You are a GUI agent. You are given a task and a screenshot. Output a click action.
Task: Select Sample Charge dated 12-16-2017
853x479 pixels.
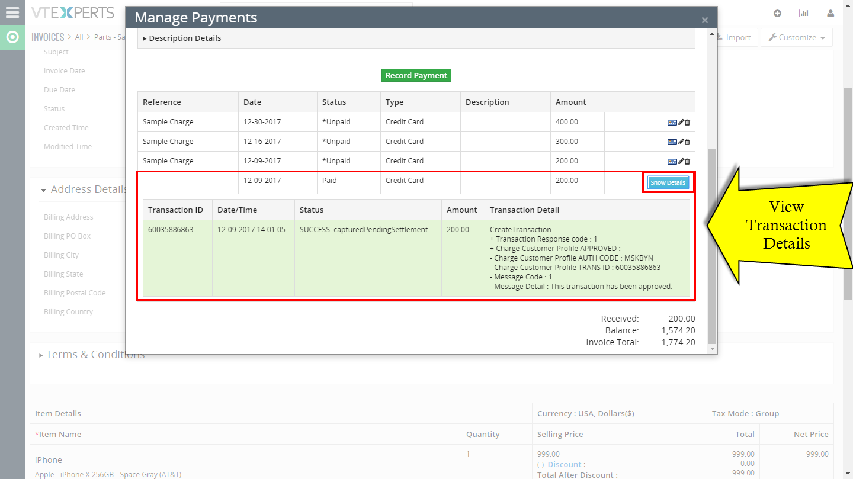tap(168, 142)
